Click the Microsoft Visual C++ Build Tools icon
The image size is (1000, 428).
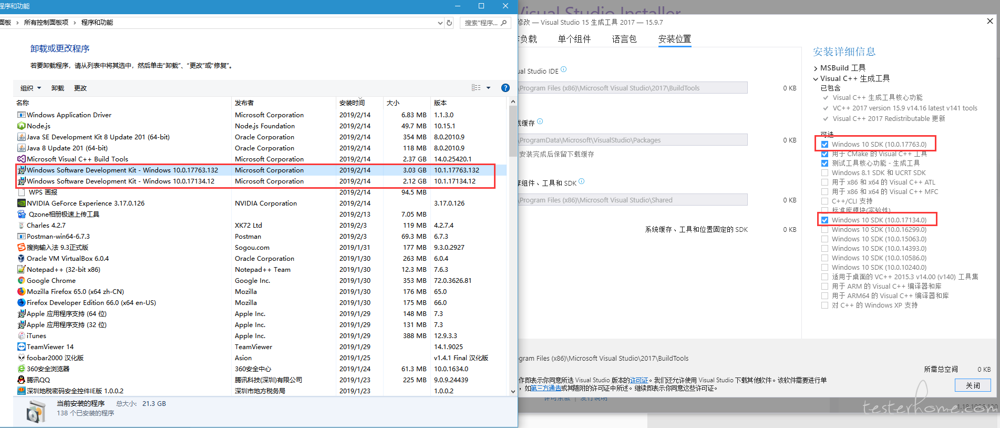pos(22,159)
